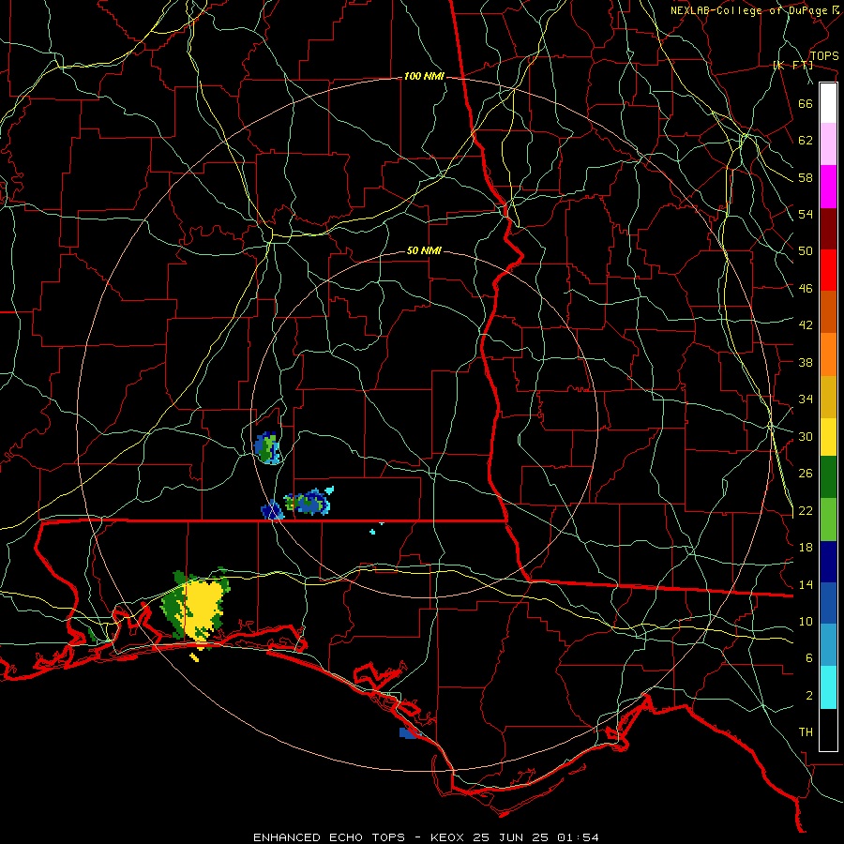The image size is (844, 844).
Task: Click the small navy triangular echo on state line
Action: (x=272, y=510)
